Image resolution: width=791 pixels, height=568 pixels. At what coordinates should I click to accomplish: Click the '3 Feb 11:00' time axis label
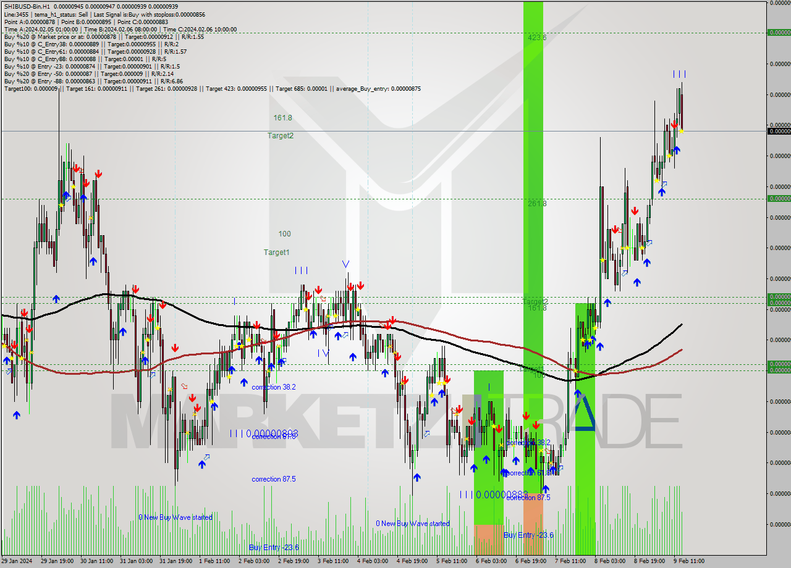coord(333,561)
